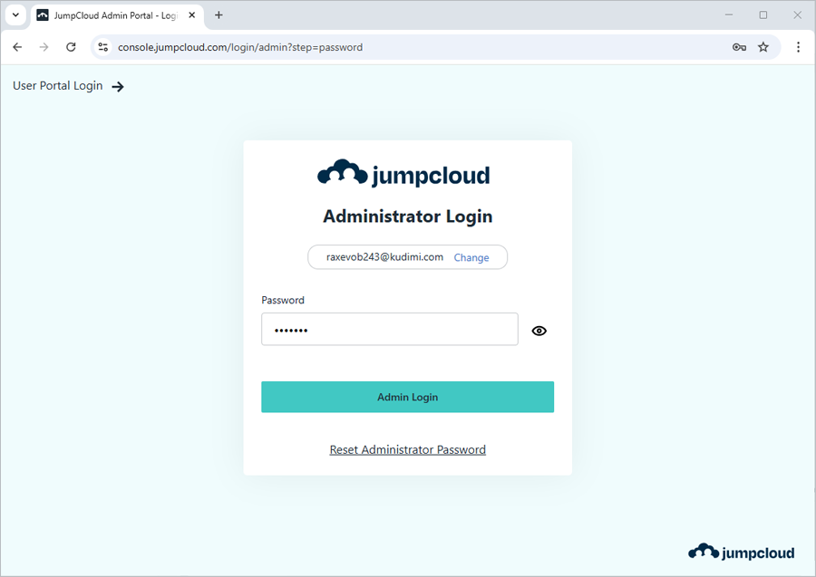816x577 pixels.
Task: Click the Admin Login button
Action: tap(407, 397)
